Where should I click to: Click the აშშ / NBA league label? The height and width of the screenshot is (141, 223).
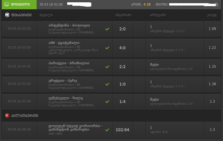pyautogui.click(x=55, y=134)
